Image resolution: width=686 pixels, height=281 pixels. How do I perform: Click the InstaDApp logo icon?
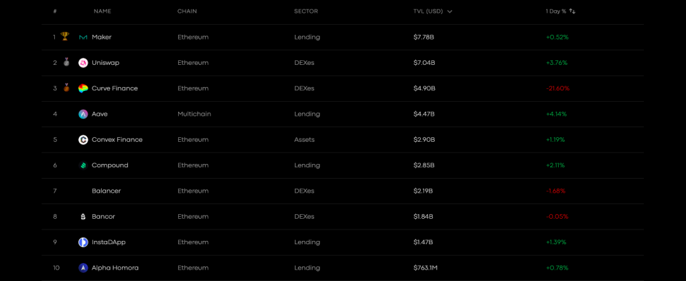[x=83, y=242]
